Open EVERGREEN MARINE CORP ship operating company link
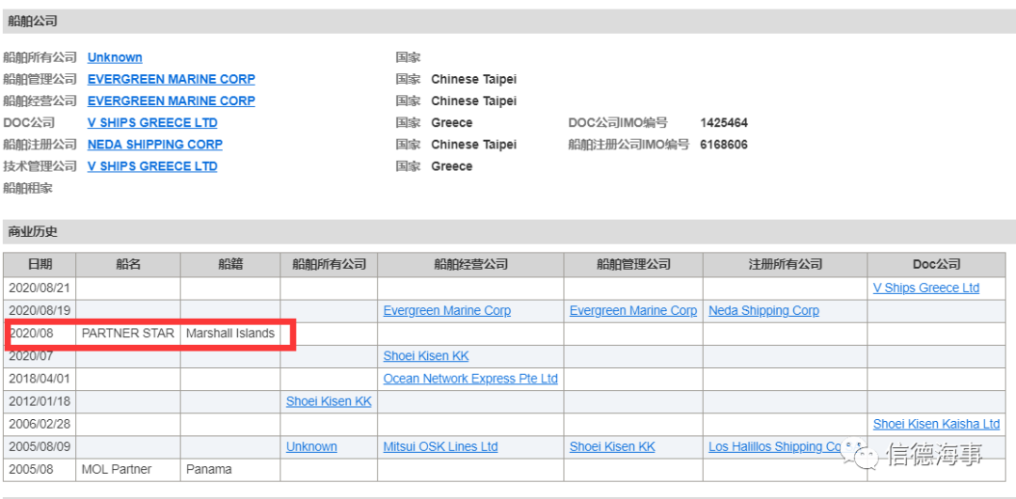 click(171, 101)
